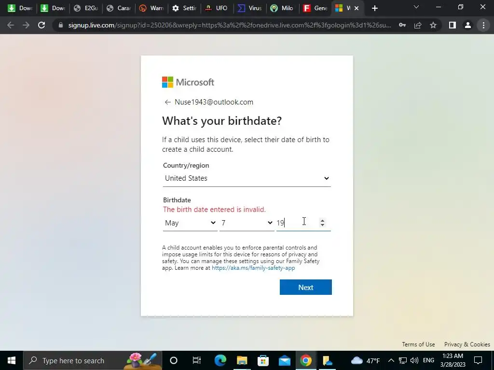494x370 pixels.
Task: Click the Chrome taskbar icon
Action: 305,360
